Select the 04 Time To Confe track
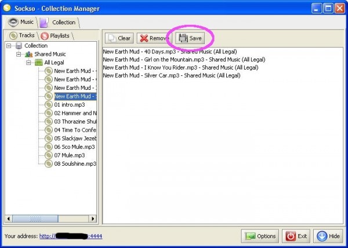348x248 pixels. (75, 130)
